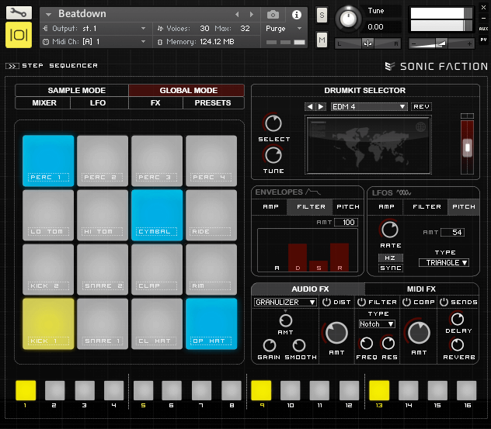Open the EDM 4 drumkit dropdown
Image resolution: width=491 pixels, height=429 pixels.
pos(368,106)
